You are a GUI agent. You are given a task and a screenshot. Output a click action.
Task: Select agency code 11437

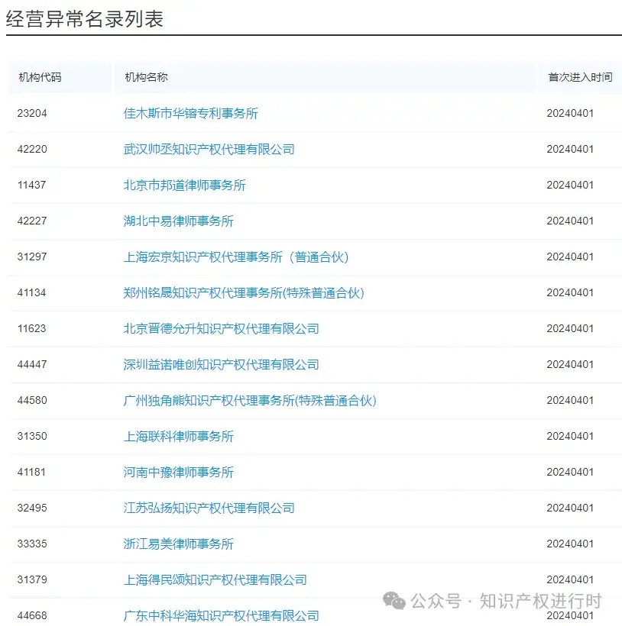[x=31, y=186]
